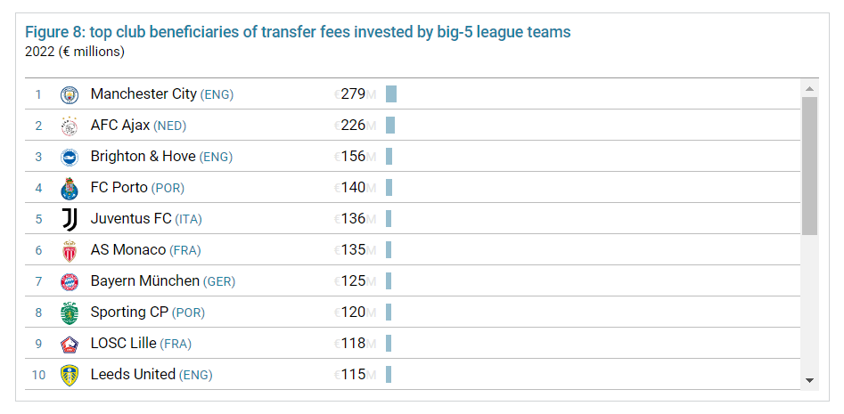Click the €226M bar for AFC Ajax
The width and height of the screenshot is (844, 414).
coord(390,126)
